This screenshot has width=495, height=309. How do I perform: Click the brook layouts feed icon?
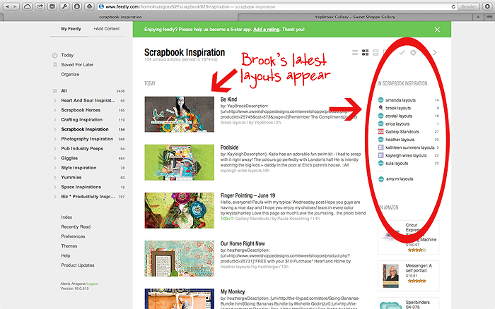click(380, 108)
